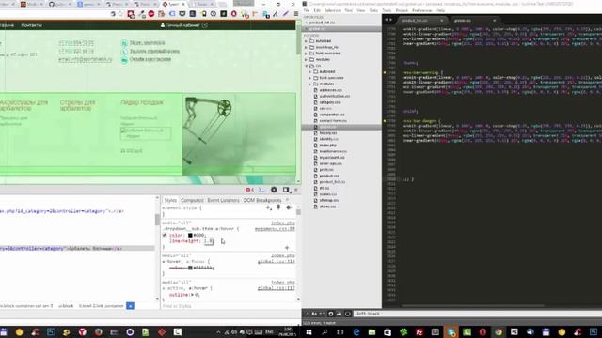The width and height of the screenshot is (602, 338).
Task: Open global.css source link of a:hover rule
Action: pos(276,261)
